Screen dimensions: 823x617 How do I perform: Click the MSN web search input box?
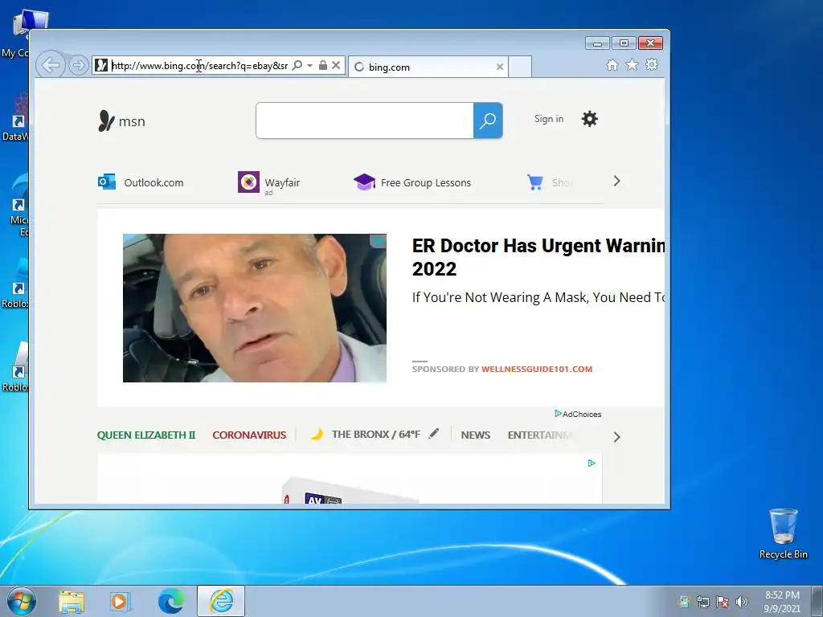365,121
